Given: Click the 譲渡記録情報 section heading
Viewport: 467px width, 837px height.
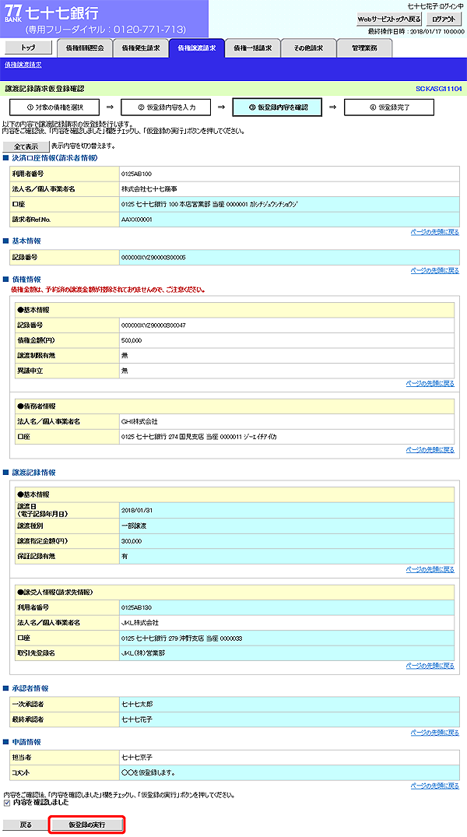Looking at the screenshot, I should point(33,473).
